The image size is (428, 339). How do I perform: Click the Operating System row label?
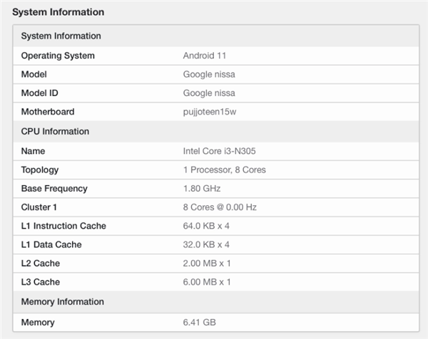click(x=58, y=56)
